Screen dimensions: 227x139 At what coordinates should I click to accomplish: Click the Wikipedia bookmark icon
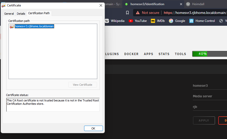(107, 21)
